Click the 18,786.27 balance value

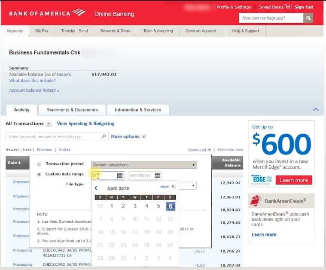(230, 251)
